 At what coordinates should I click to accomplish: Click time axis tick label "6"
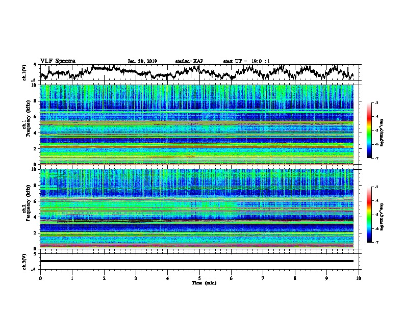pos(231,278)
